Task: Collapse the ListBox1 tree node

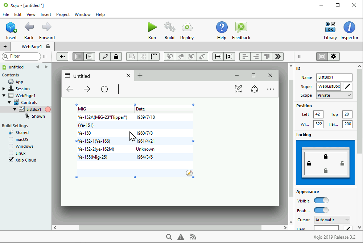Action: 15,109
